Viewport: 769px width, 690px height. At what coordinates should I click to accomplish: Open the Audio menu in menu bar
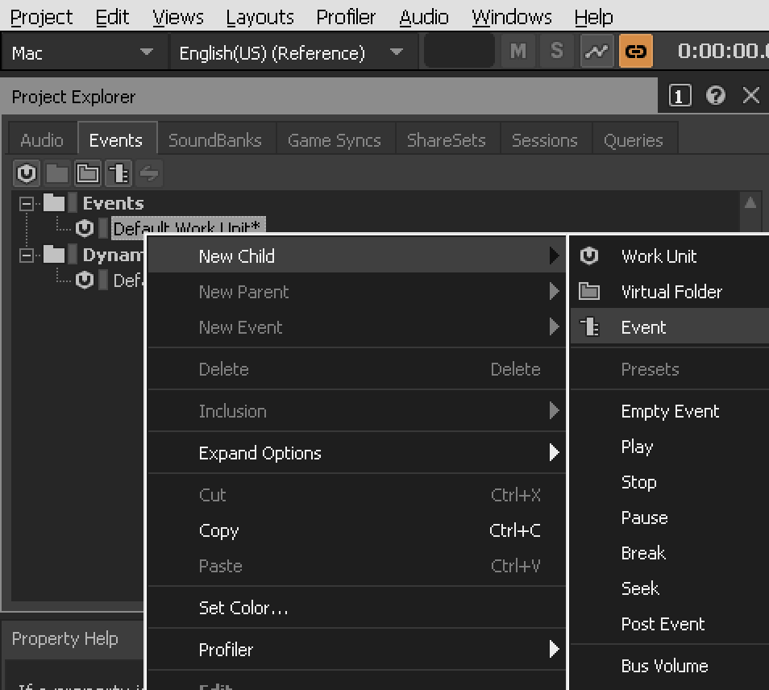click(424, 17)
